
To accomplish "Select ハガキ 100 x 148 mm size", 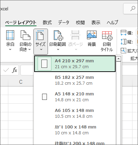I will click(x=75, y=130).
